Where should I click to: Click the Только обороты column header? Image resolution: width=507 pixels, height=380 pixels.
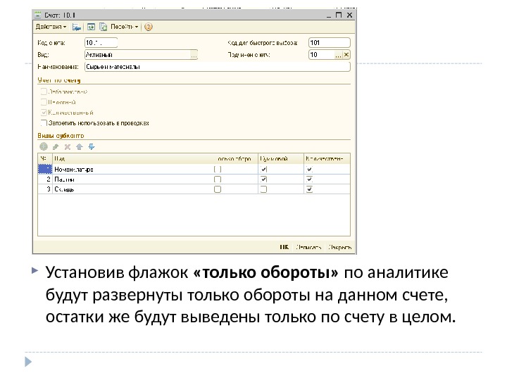pyautogui.click(x=234, y=158)
